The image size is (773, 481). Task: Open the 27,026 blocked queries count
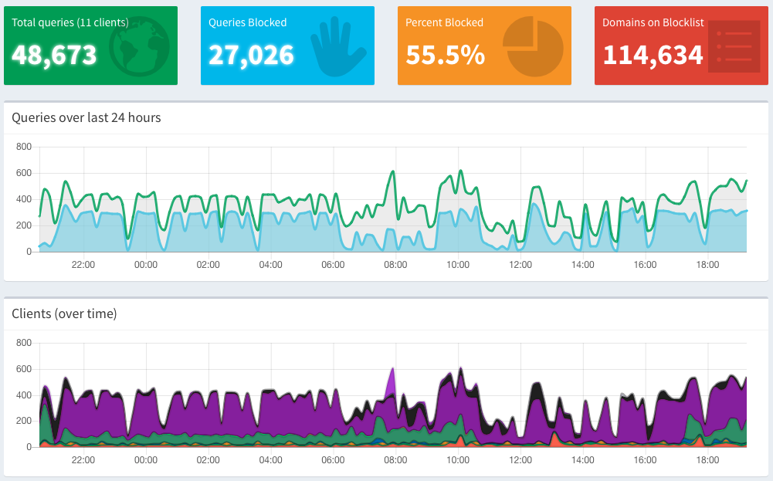(251, 55)
